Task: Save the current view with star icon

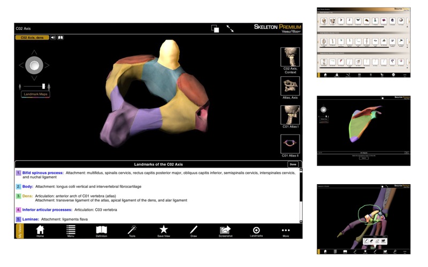Action: (x=164, y=231)
